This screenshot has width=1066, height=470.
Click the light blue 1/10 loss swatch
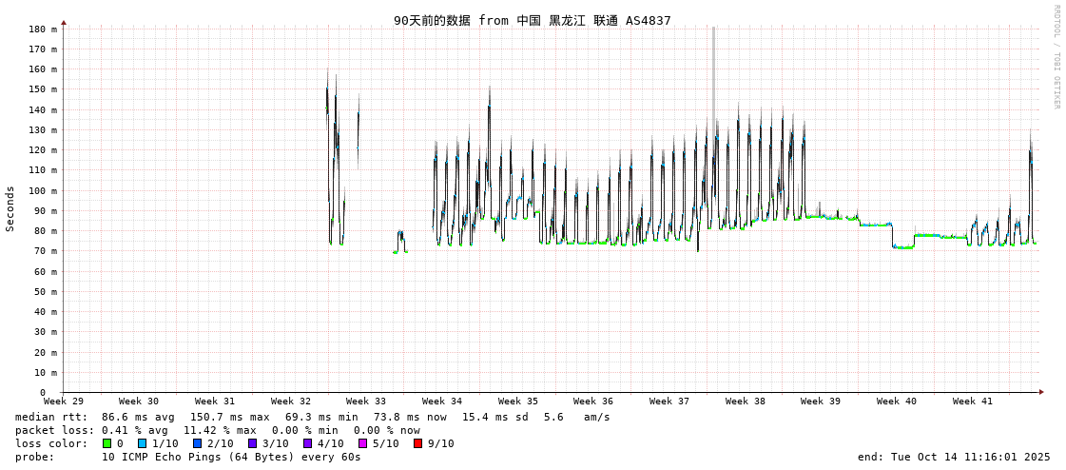pos(143,443)
